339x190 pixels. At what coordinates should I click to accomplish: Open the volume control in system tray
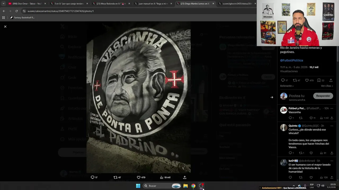point(323,186)
